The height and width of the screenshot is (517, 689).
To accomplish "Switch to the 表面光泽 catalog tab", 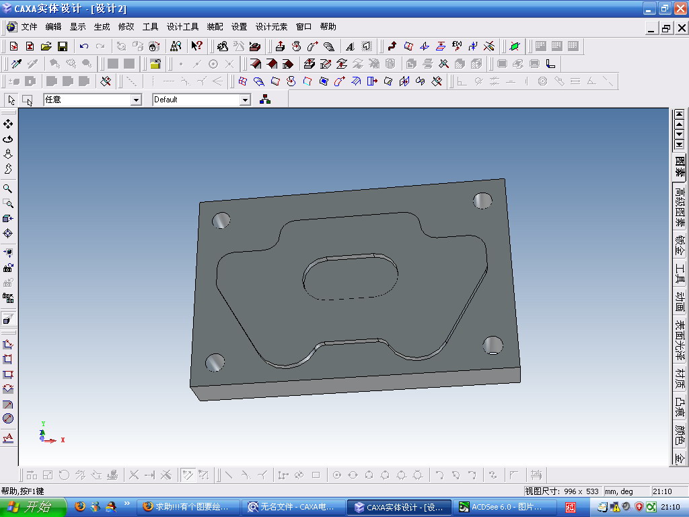I will point(680,340).
